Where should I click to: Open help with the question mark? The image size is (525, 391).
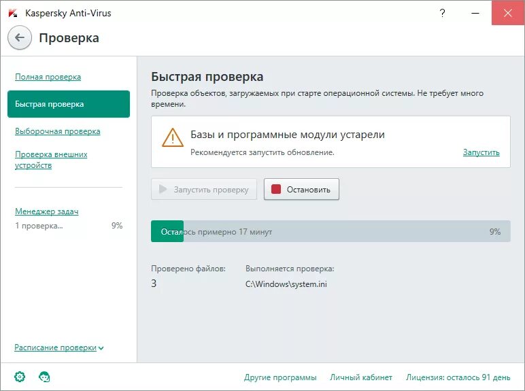[x=442, y=13]
